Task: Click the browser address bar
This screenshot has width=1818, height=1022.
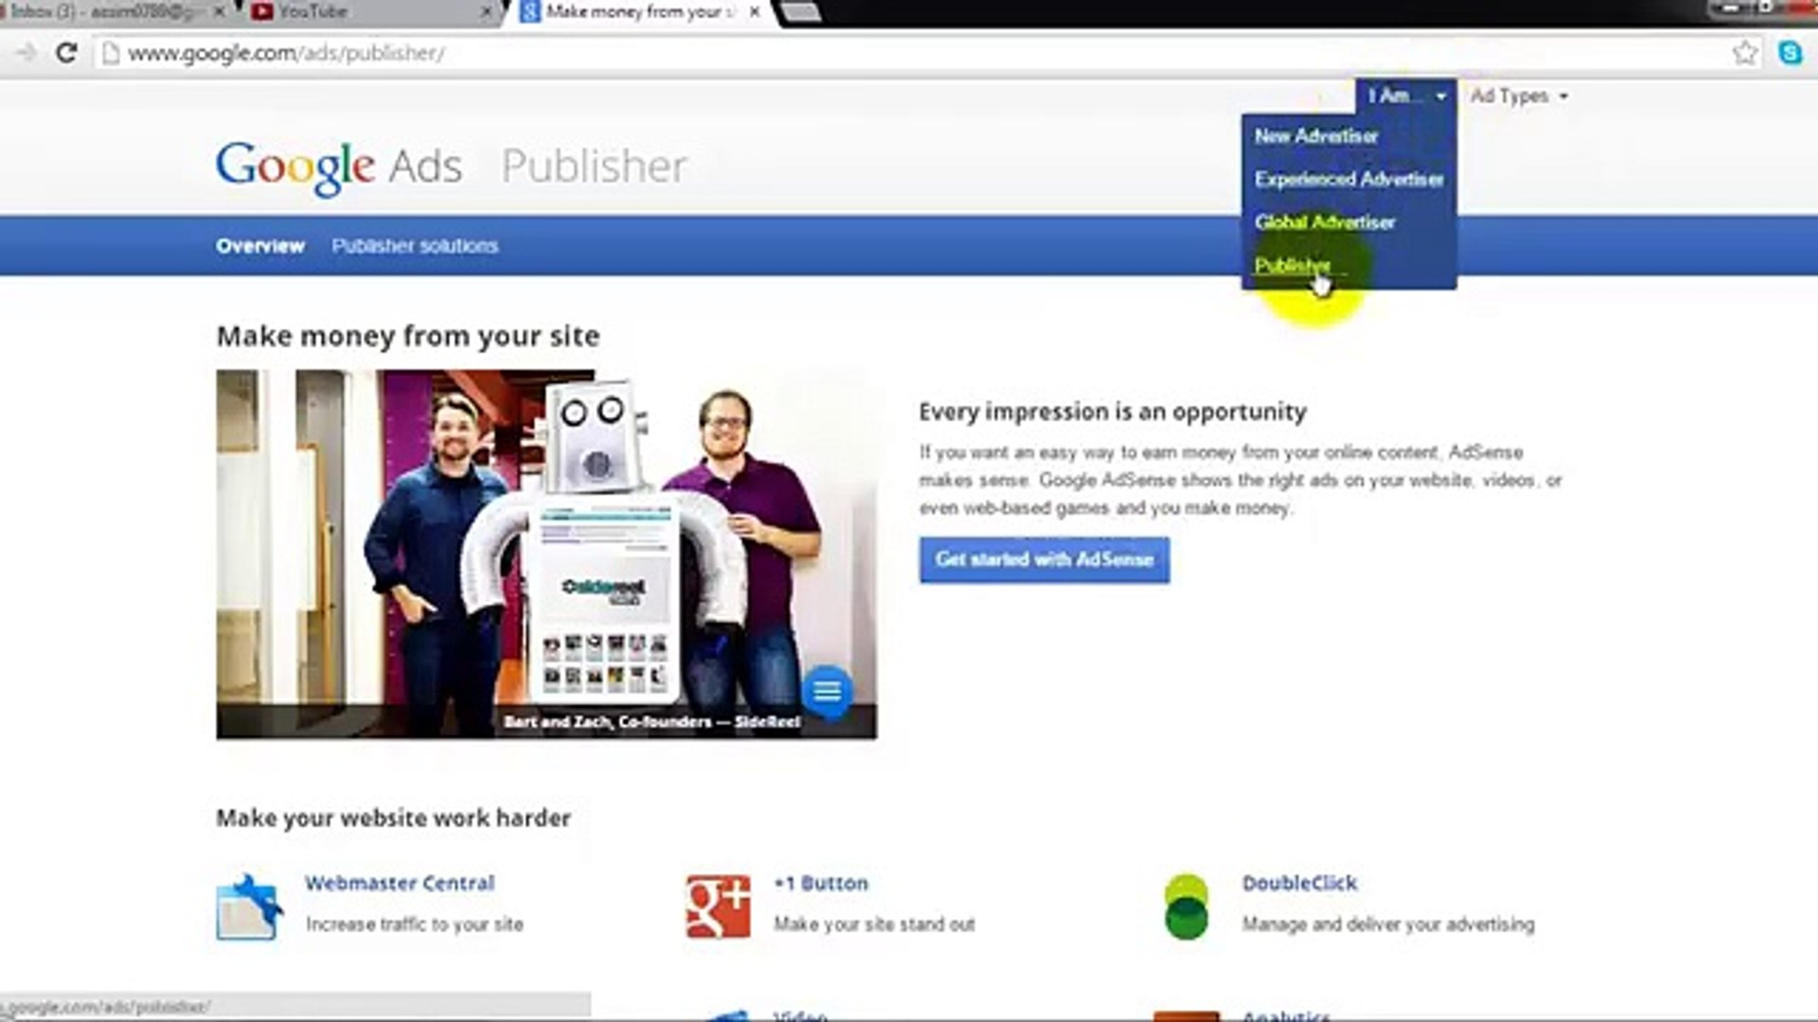Action: point(852,53)
